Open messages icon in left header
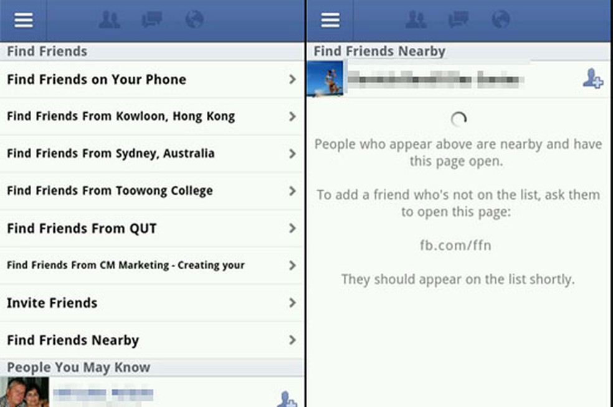Screen dimensions: 613x407 151,19
